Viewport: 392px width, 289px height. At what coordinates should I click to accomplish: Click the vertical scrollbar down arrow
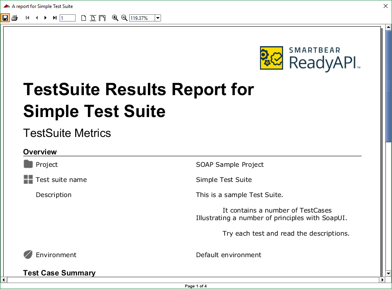pos(388,273)
